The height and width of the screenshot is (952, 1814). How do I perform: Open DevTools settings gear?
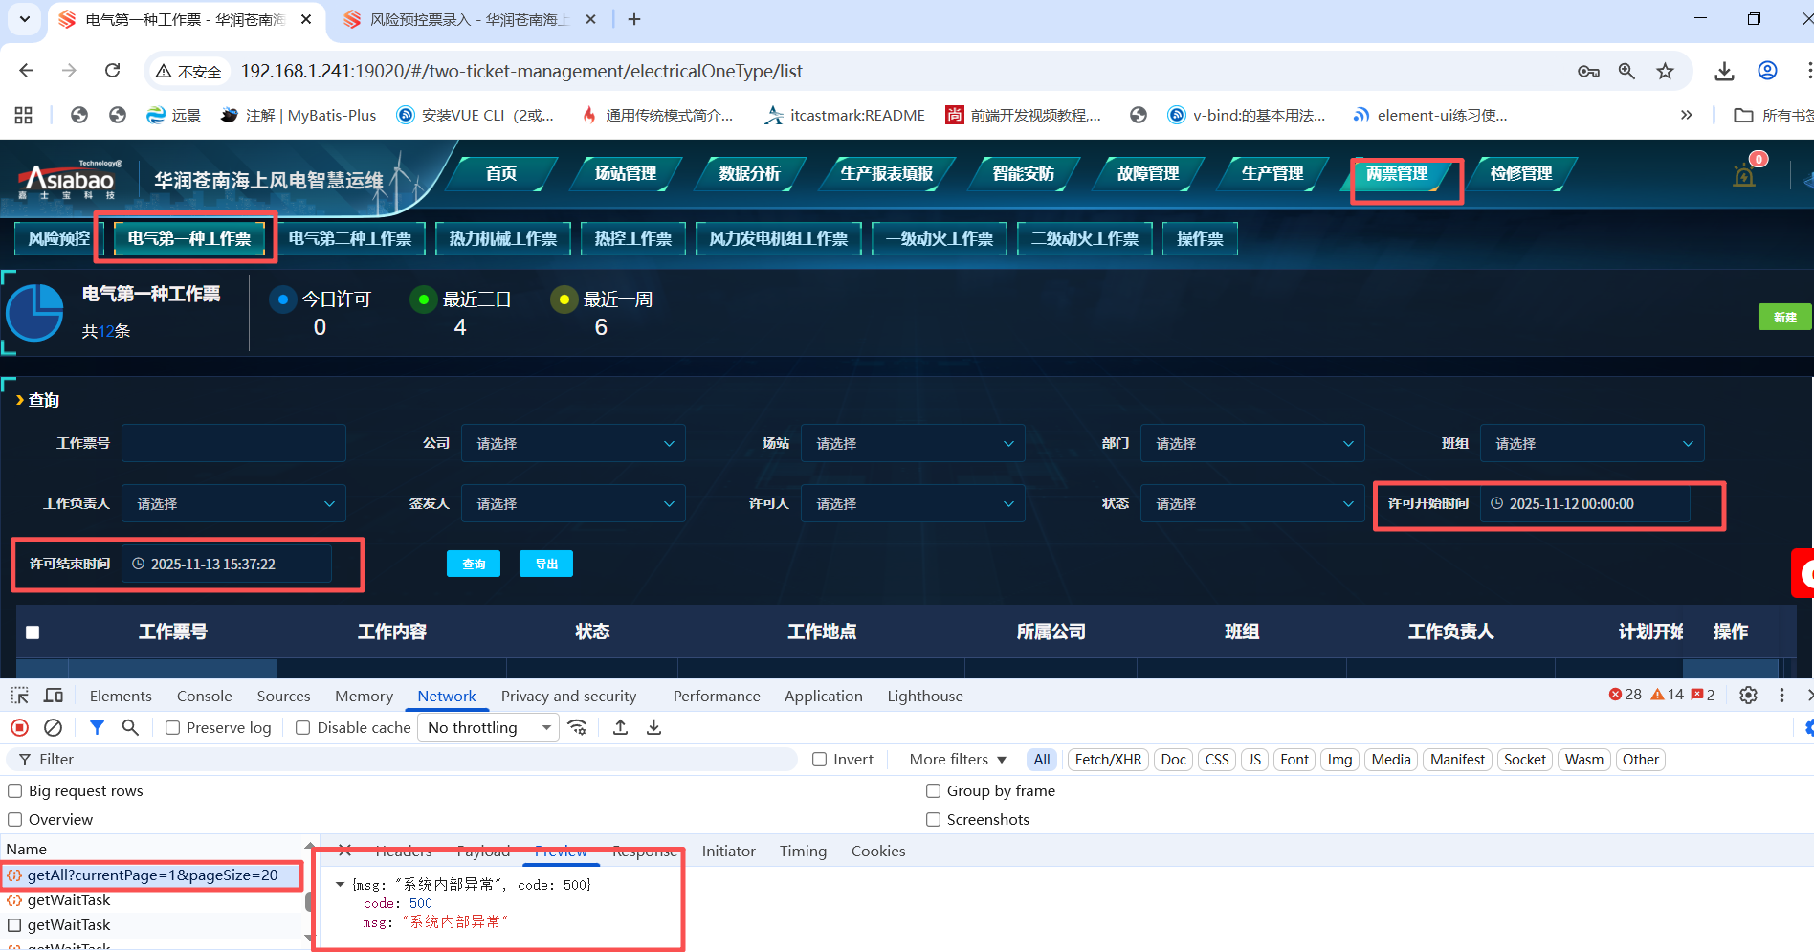click(1748, 696)
